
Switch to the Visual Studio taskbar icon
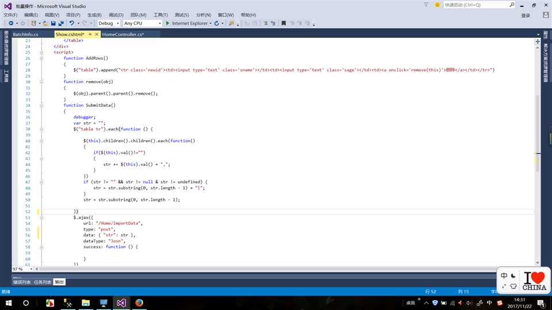point(121,303)
